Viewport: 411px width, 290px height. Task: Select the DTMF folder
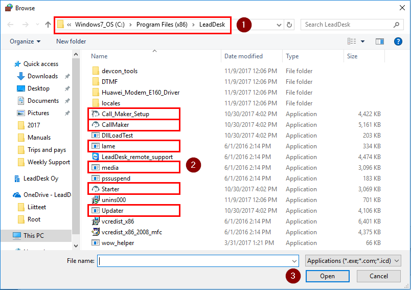[105, 82]
